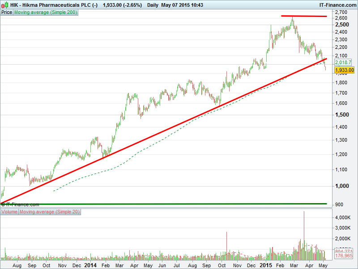Click the 2014 year label on time axis
This screenshot has height=269, width=358.
[90, 265]
